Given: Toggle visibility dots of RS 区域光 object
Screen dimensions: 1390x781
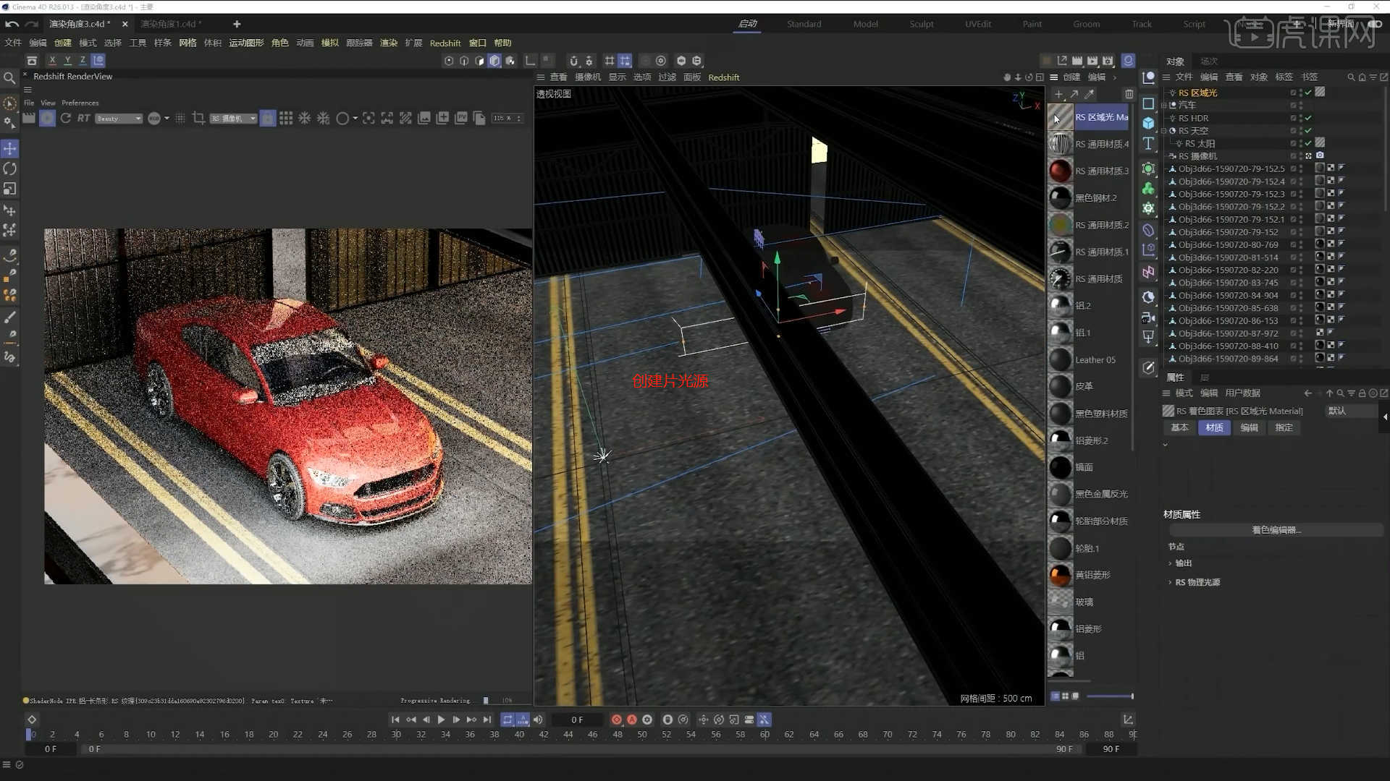Looking at the screenshot, I should point(1301,92).
